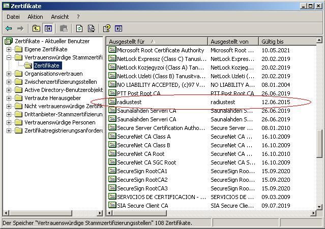Click certificate icon of SecureNet CA SGC Root
Viewport: 325px width, 229px height.
(x=112, y=162)
